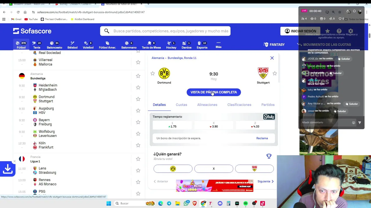The height and width of the screenshot is (208, 371).
Task: Switch to the Cuotas tab
Action: click(x=181, y=105)
